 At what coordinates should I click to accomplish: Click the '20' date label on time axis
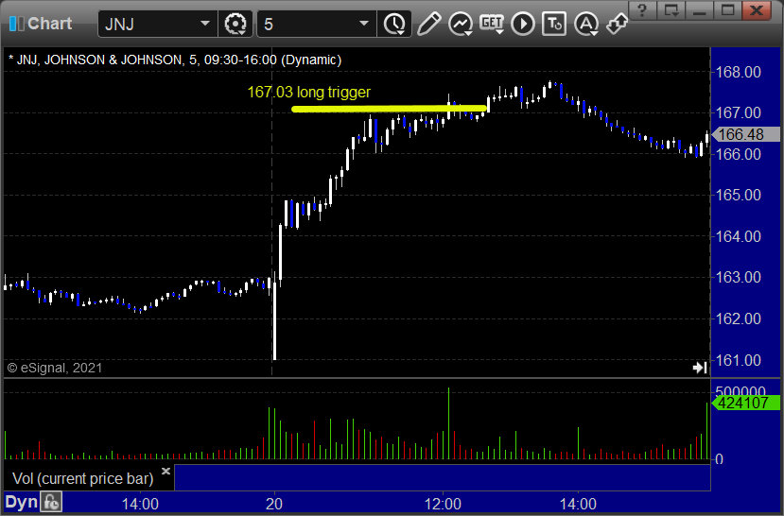tap(274, 503)
